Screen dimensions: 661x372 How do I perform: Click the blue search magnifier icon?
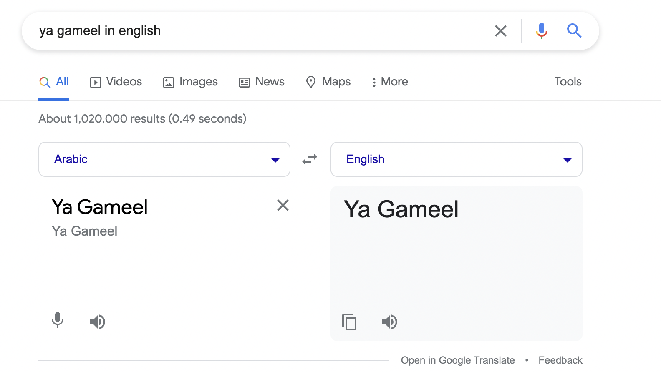(574, 30)
